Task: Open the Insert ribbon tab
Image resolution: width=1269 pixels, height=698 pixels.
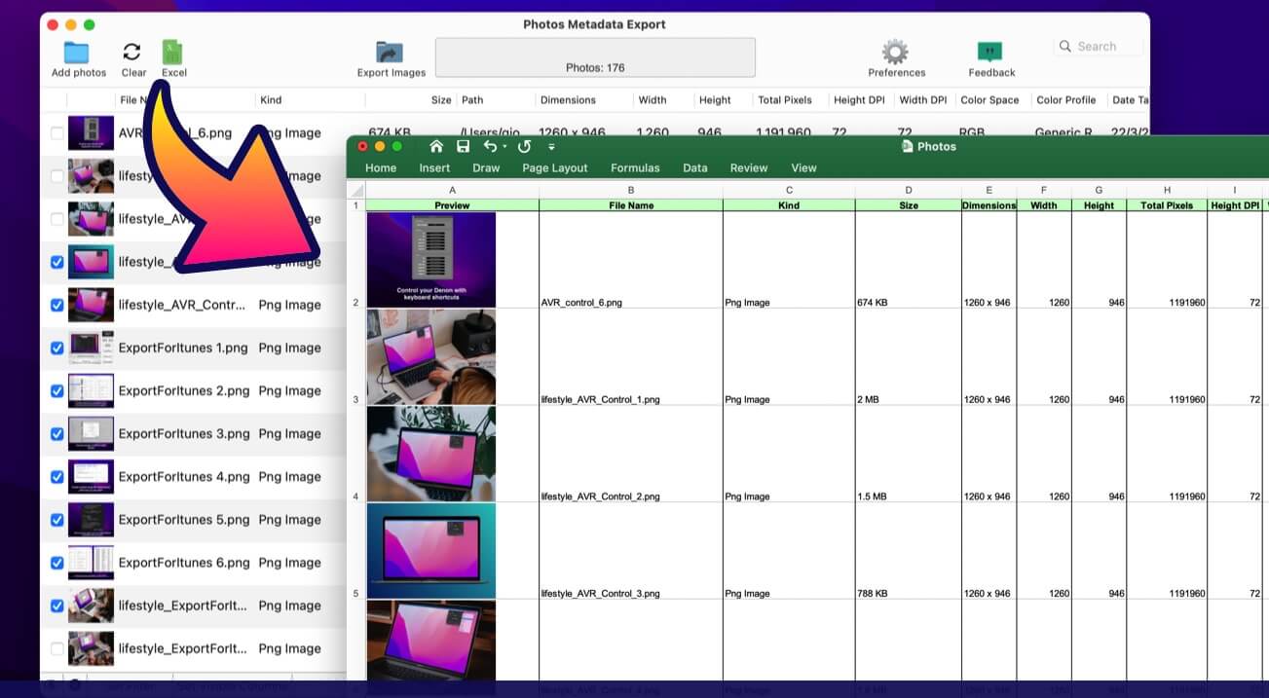Action: (x=434, y=167)
